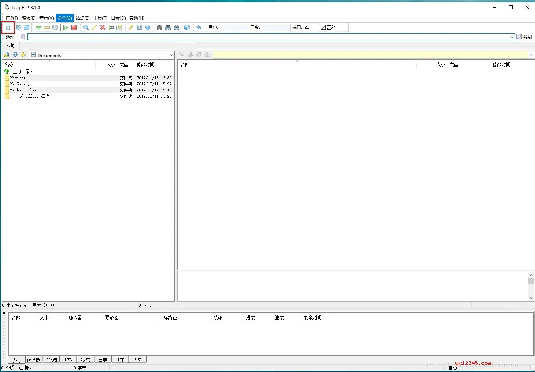Click the gear settings icon in toolbar
Screen dimensions: 535x372
click(18, 27)
